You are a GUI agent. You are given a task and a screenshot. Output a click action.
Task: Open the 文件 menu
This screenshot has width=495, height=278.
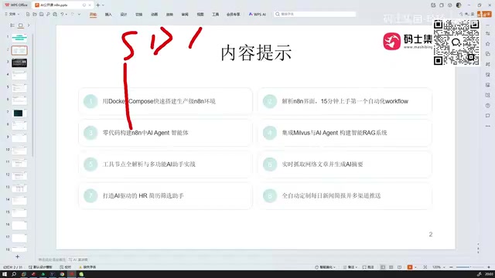pos(12,14)
